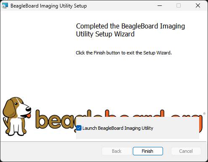Close the BeagleBoard Setup window
Screen dimensions: 208x162
pos(198,5)
